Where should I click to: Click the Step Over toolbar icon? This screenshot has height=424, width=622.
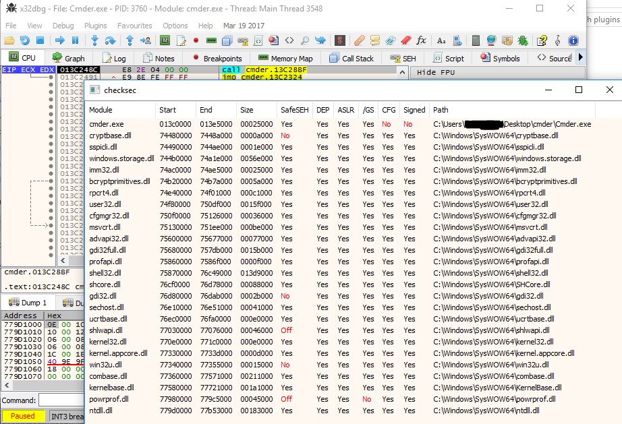[x=111, y=40]
